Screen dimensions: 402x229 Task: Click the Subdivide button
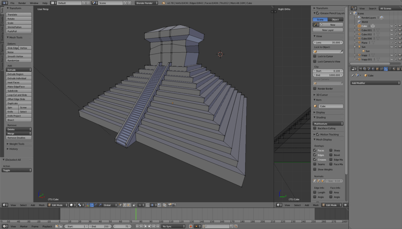click(19, 91)
